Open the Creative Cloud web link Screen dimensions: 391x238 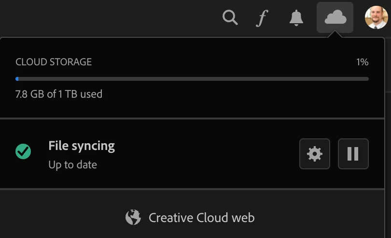(201, 218)
